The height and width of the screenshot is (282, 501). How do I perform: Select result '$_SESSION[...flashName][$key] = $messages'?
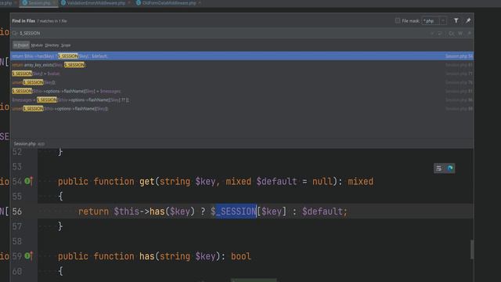click(x=242, y=91)
